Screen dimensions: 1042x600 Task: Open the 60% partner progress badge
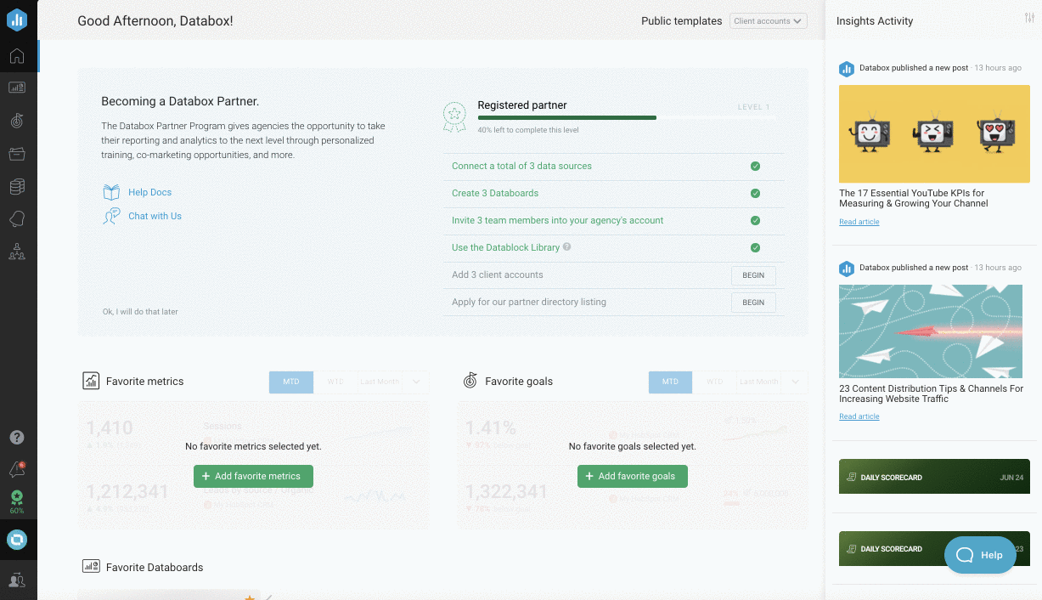tap(17, 501)
